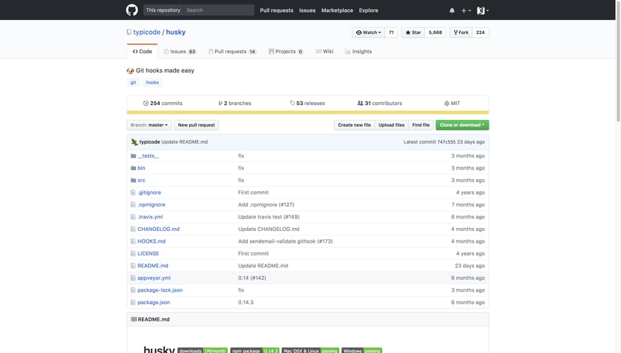The height and width of the screenshot is (353, 621).
Task: Click the Mac OSX & Linux passing badge
Action: click(x=310, y=351)
